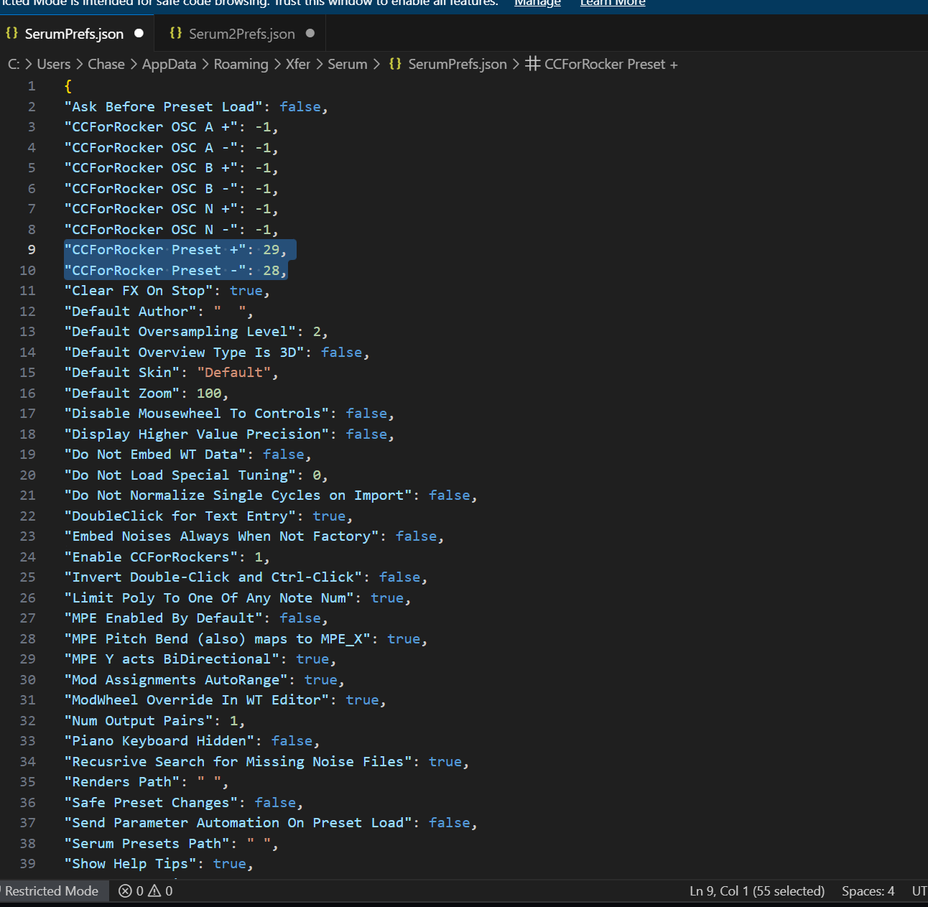Click value 29 of CCForRocker Preset +
928x907 pixels.
point(272,250)
